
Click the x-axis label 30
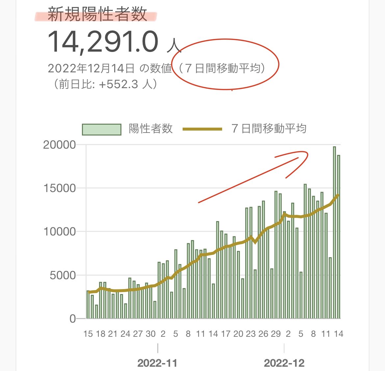[150, 334]
